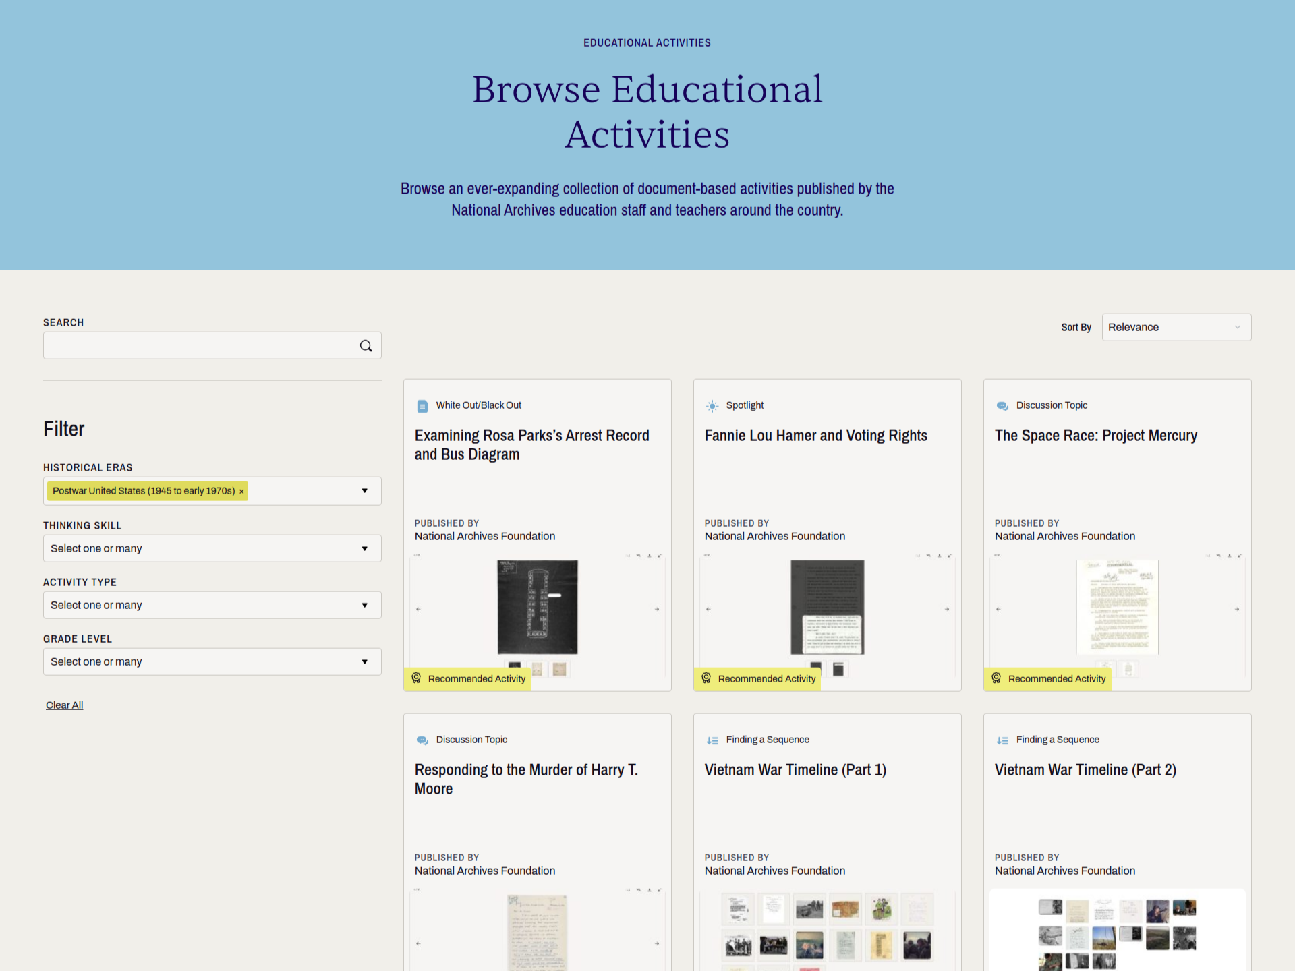Click the Finding a Sequence icon on Part 2 card
The height and width of the screenshot is (971, 1295).
click(x=1002, y=740)
